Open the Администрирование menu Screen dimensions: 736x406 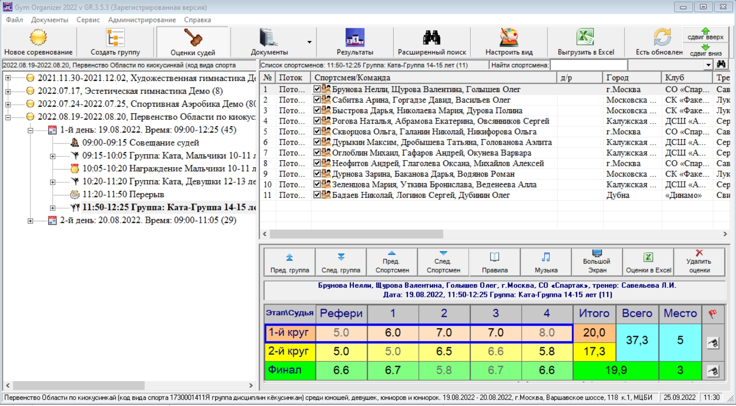[142, 20]
